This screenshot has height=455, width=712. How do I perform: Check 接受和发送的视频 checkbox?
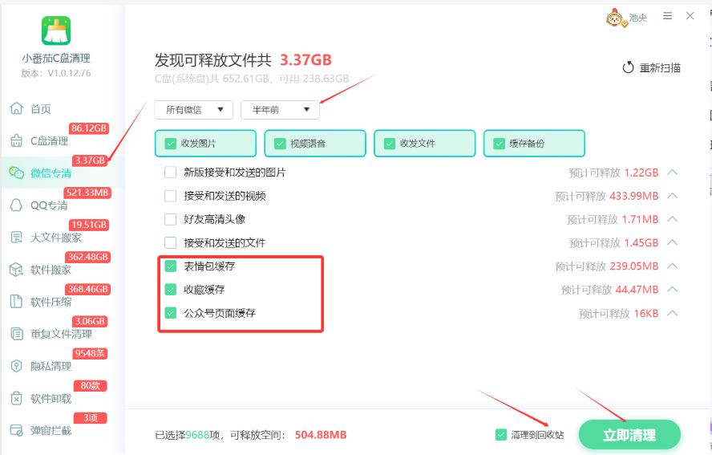[170, 196]
